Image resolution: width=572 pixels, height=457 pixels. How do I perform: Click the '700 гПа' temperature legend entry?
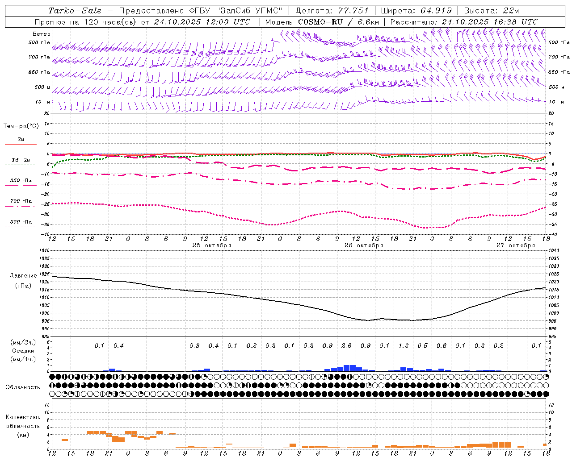pos(21,201)
